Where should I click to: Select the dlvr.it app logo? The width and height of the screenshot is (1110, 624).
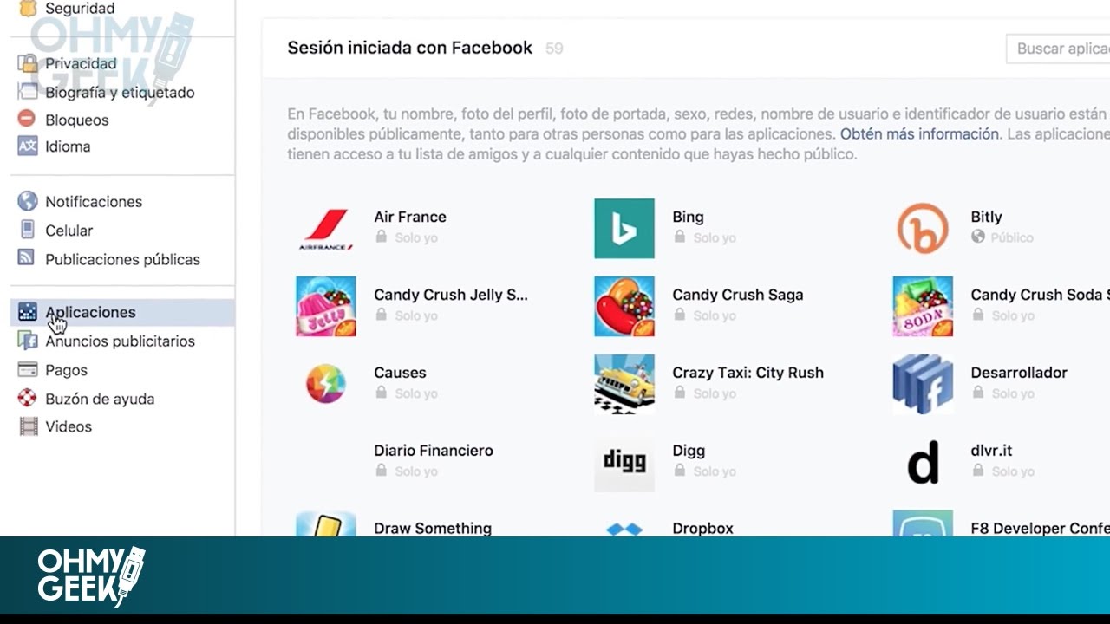click(923, 463)
